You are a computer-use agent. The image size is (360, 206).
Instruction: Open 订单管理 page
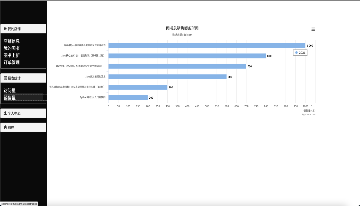12,62
